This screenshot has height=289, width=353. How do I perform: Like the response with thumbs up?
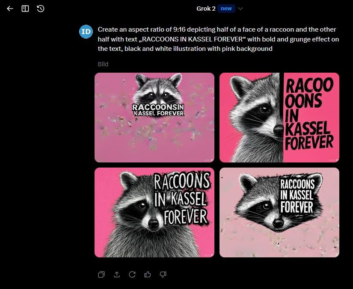click(148, 274)
